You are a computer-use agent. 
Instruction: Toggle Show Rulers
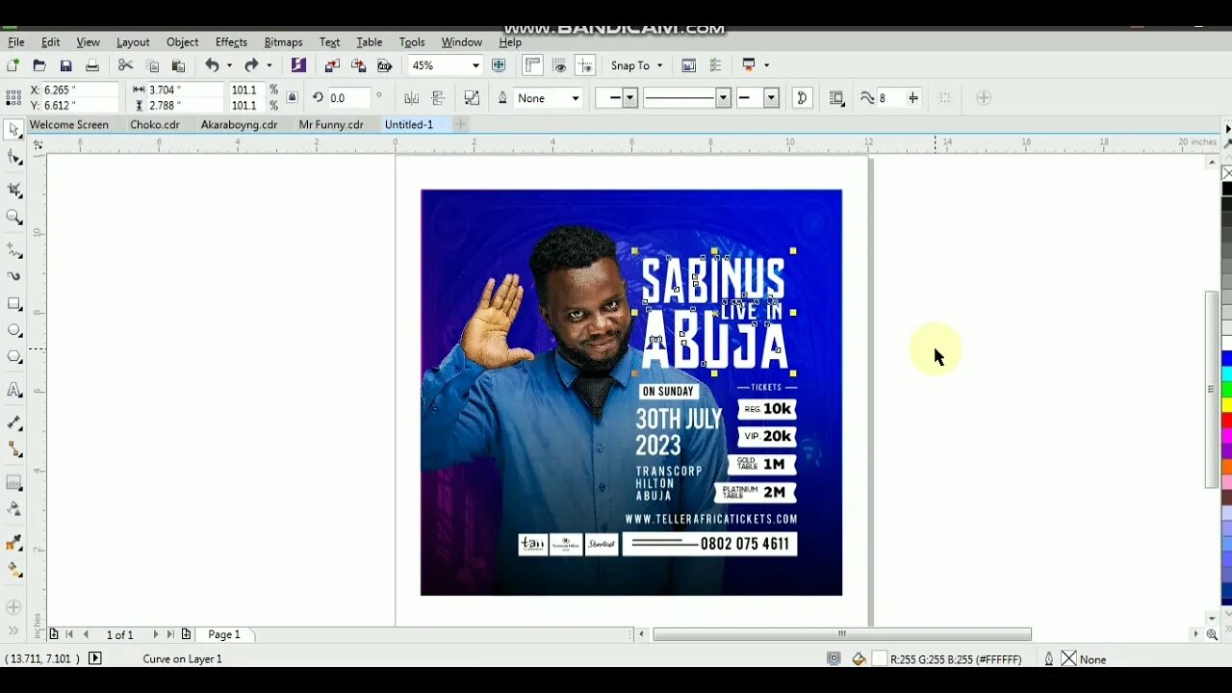532,65
